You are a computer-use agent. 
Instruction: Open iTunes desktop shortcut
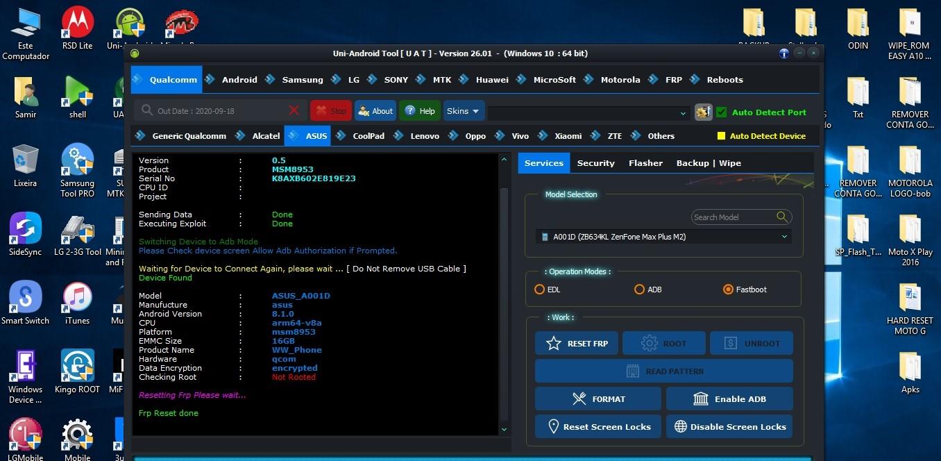77,303
